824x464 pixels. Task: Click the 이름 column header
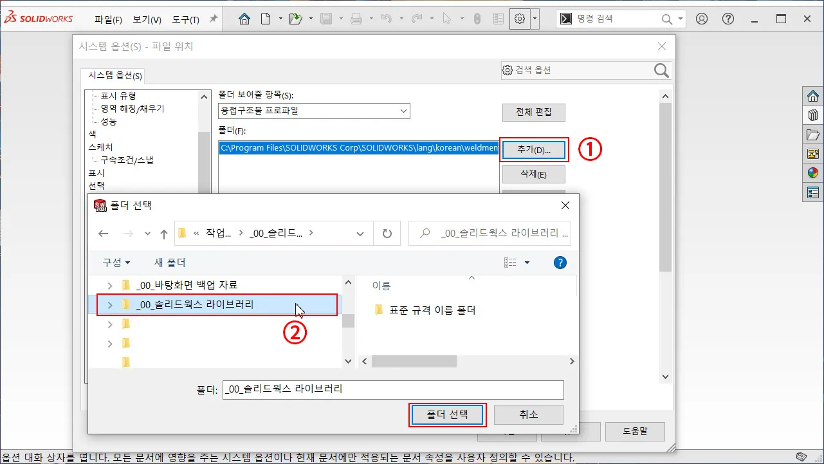point(381,286)
